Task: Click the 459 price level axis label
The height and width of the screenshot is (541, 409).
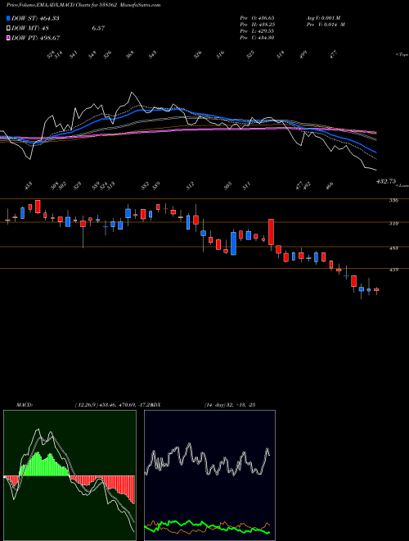Action: tap(394, 270)
